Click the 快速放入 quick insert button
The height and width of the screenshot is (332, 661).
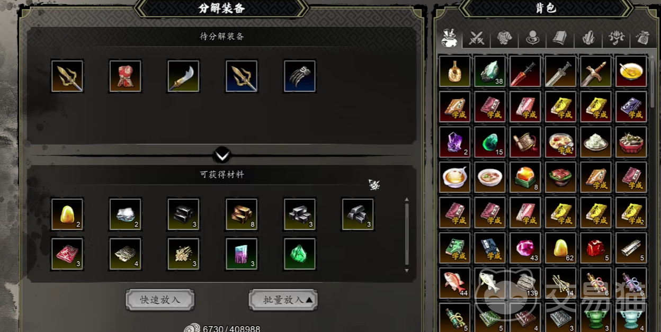160,300
